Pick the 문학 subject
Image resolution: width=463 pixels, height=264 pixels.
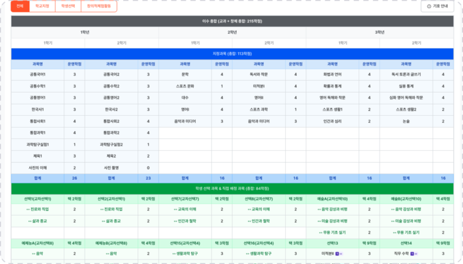185,74
